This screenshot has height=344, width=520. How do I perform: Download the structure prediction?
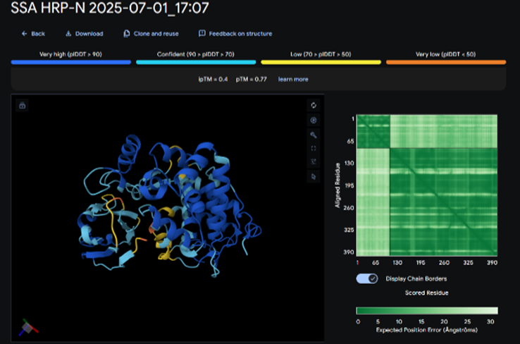(x=84, y=34)
